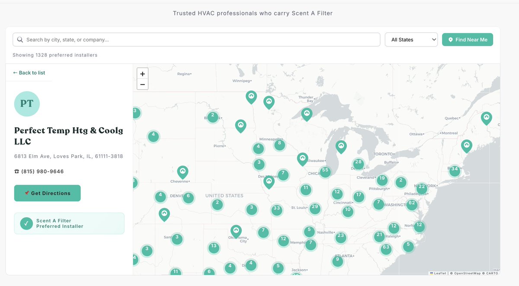The height and width of the screenshot is (286, 519).
Task: Expand the 28 cluster near Detroit
Action: tap(358, 164)
